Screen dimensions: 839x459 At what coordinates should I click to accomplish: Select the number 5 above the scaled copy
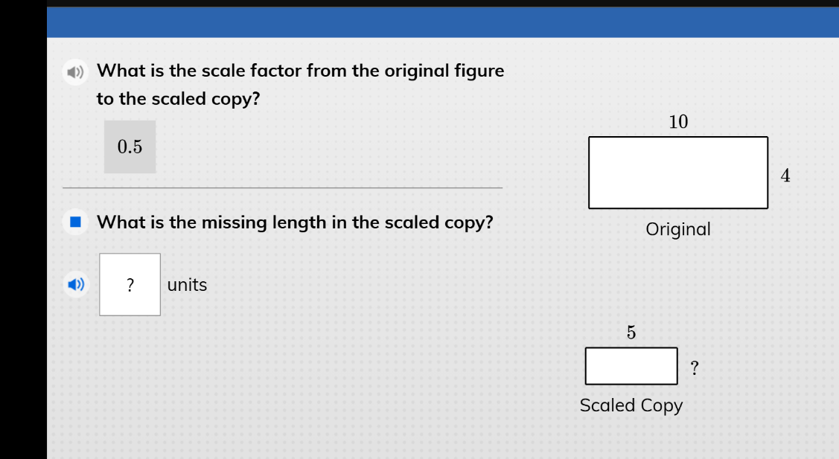[631, 334]
